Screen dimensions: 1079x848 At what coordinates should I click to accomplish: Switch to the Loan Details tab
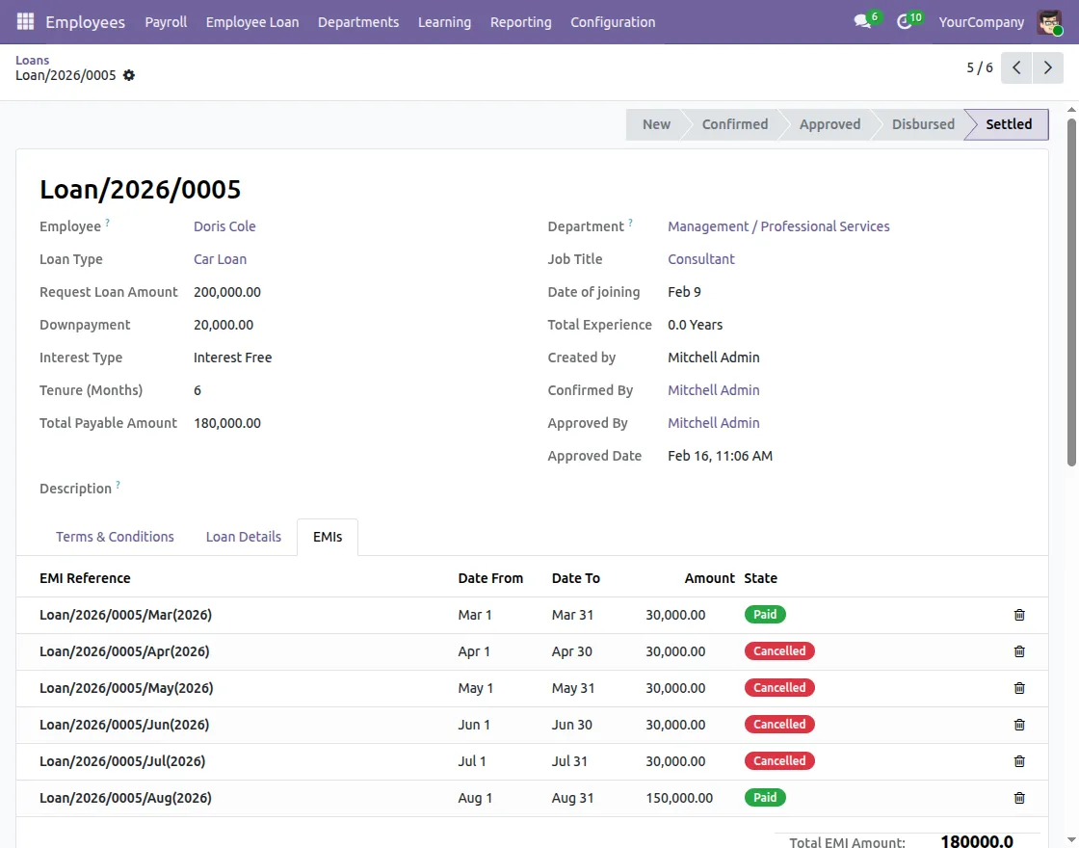pos(244,537)
